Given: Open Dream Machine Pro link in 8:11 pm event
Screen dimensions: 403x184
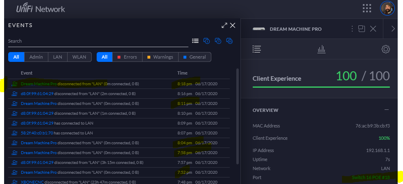Looking at the screenshot, I should pyautogui.click(x=38, y=103).
